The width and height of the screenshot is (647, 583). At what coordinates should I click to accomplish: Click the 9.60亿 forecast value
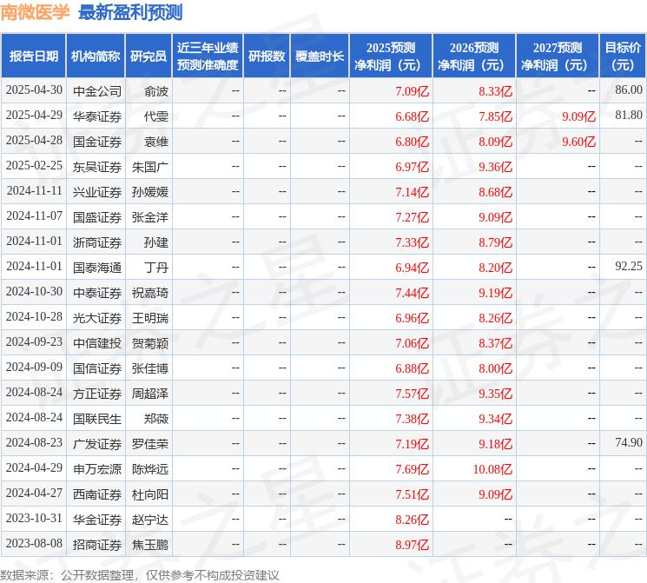(x=578, y=142)
